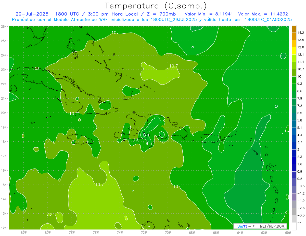Click the '-0.5' color bar value
Screen dimensions: 306x236
[x=301, y=186]
